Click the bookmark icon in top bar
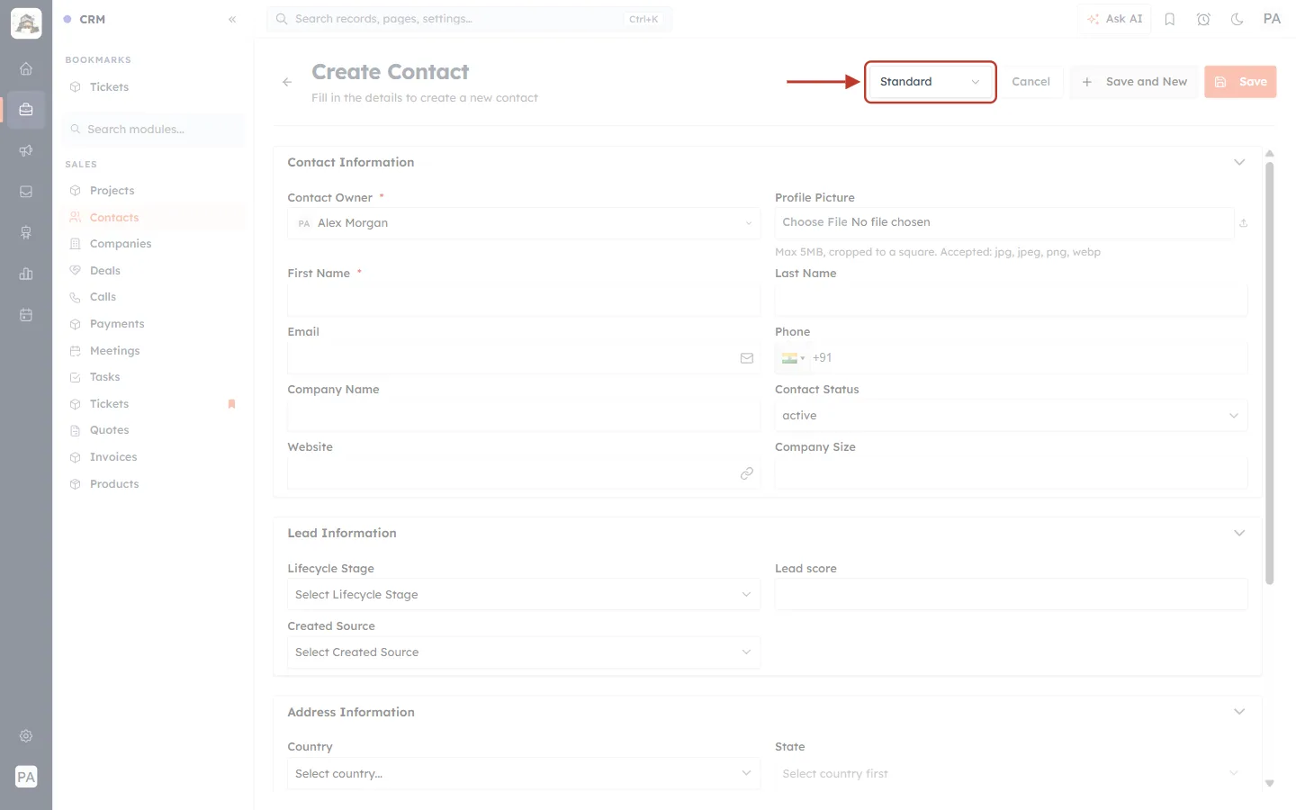The image size is (1296, 810). coord(1170,19)
